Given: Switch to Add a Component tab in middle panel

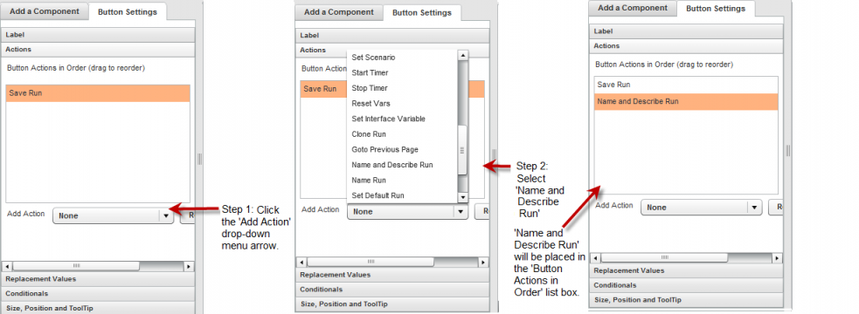Looking at the screenshot, I should pyautogui.click(x=338, y=12).
